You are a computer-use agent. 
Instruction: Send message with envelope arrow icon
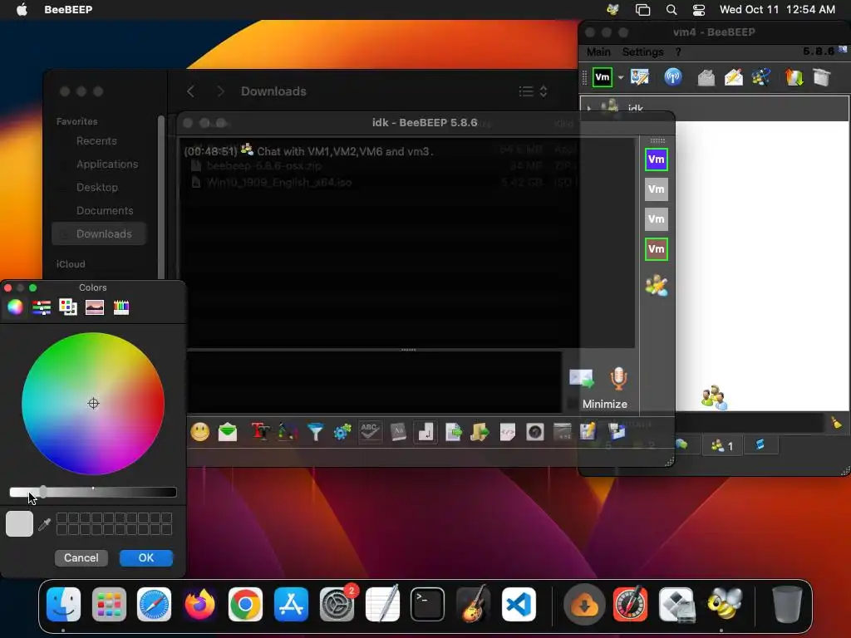pyautogui.click(x=581, y=378)
